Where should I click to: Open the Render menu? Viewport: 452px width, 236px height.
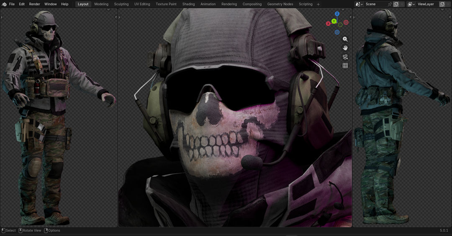[35, 4]
